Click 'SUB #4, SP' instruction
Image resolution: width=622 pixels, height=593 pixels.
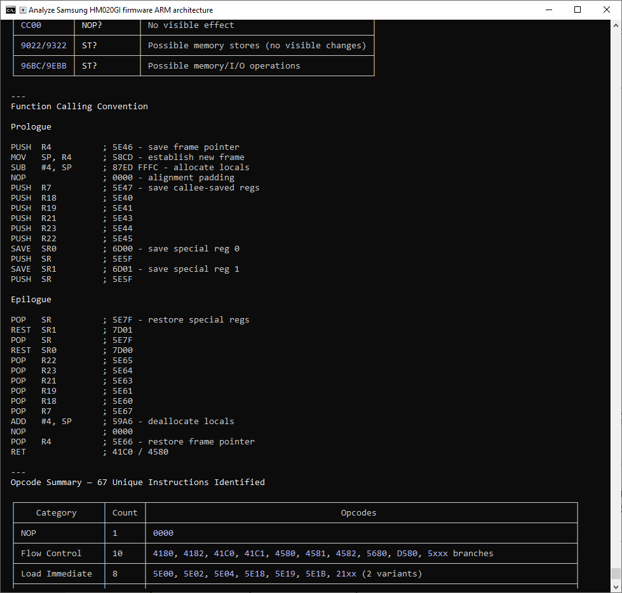tap(41, 167)
